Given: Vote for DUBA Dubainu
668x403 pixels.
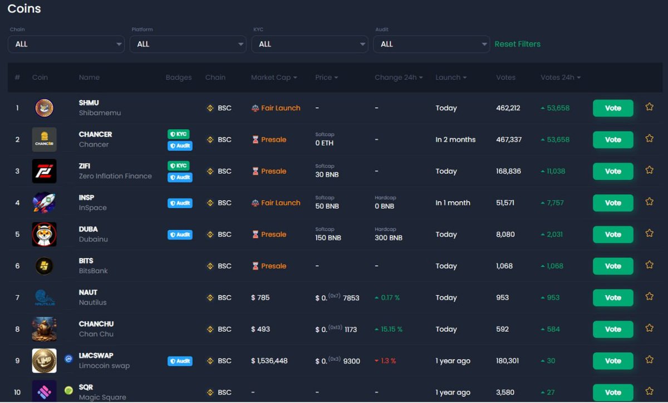Looking at the screenshot, I should click(x=613, y=235).
